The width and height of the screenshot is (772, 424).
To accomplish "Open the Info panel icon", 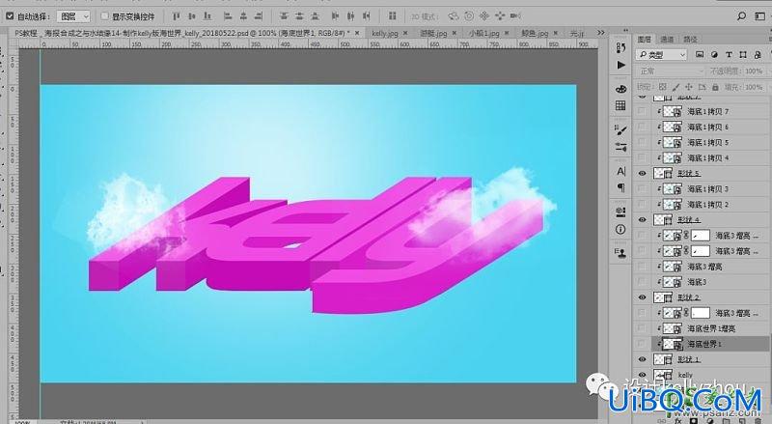I will click(x=620, y=229).
